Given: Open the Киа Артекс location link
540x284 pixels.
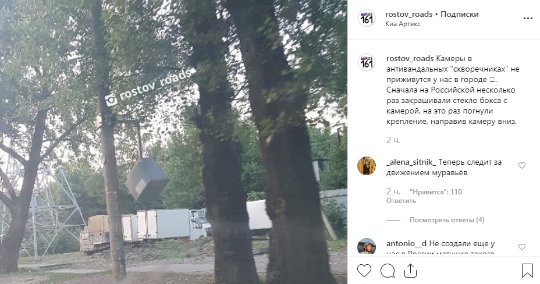Looking at the screenshot, I should [403, 24].
